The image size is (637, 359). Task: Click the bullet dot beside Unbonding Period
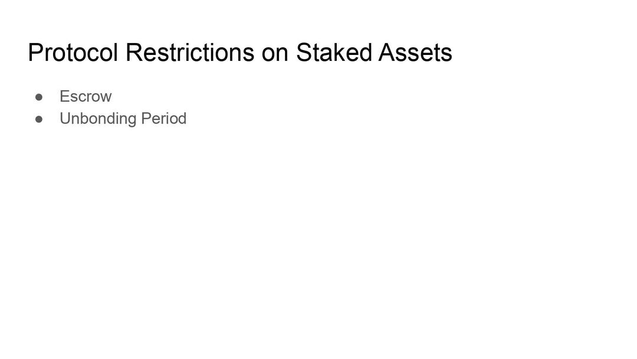(40, 119)
